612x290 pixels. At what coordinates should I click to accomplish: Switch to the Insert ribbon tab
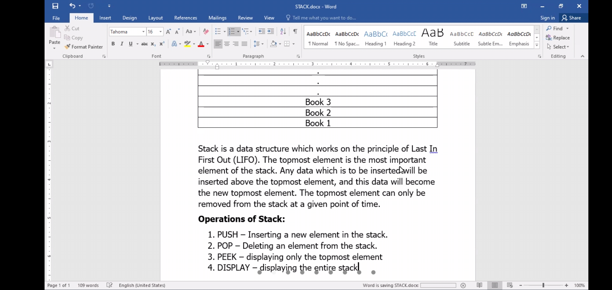point(105,18)
